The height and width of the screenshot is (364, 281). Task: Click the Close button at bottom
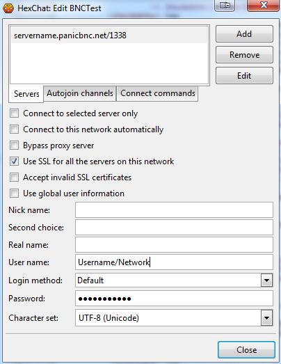(246, 350)
